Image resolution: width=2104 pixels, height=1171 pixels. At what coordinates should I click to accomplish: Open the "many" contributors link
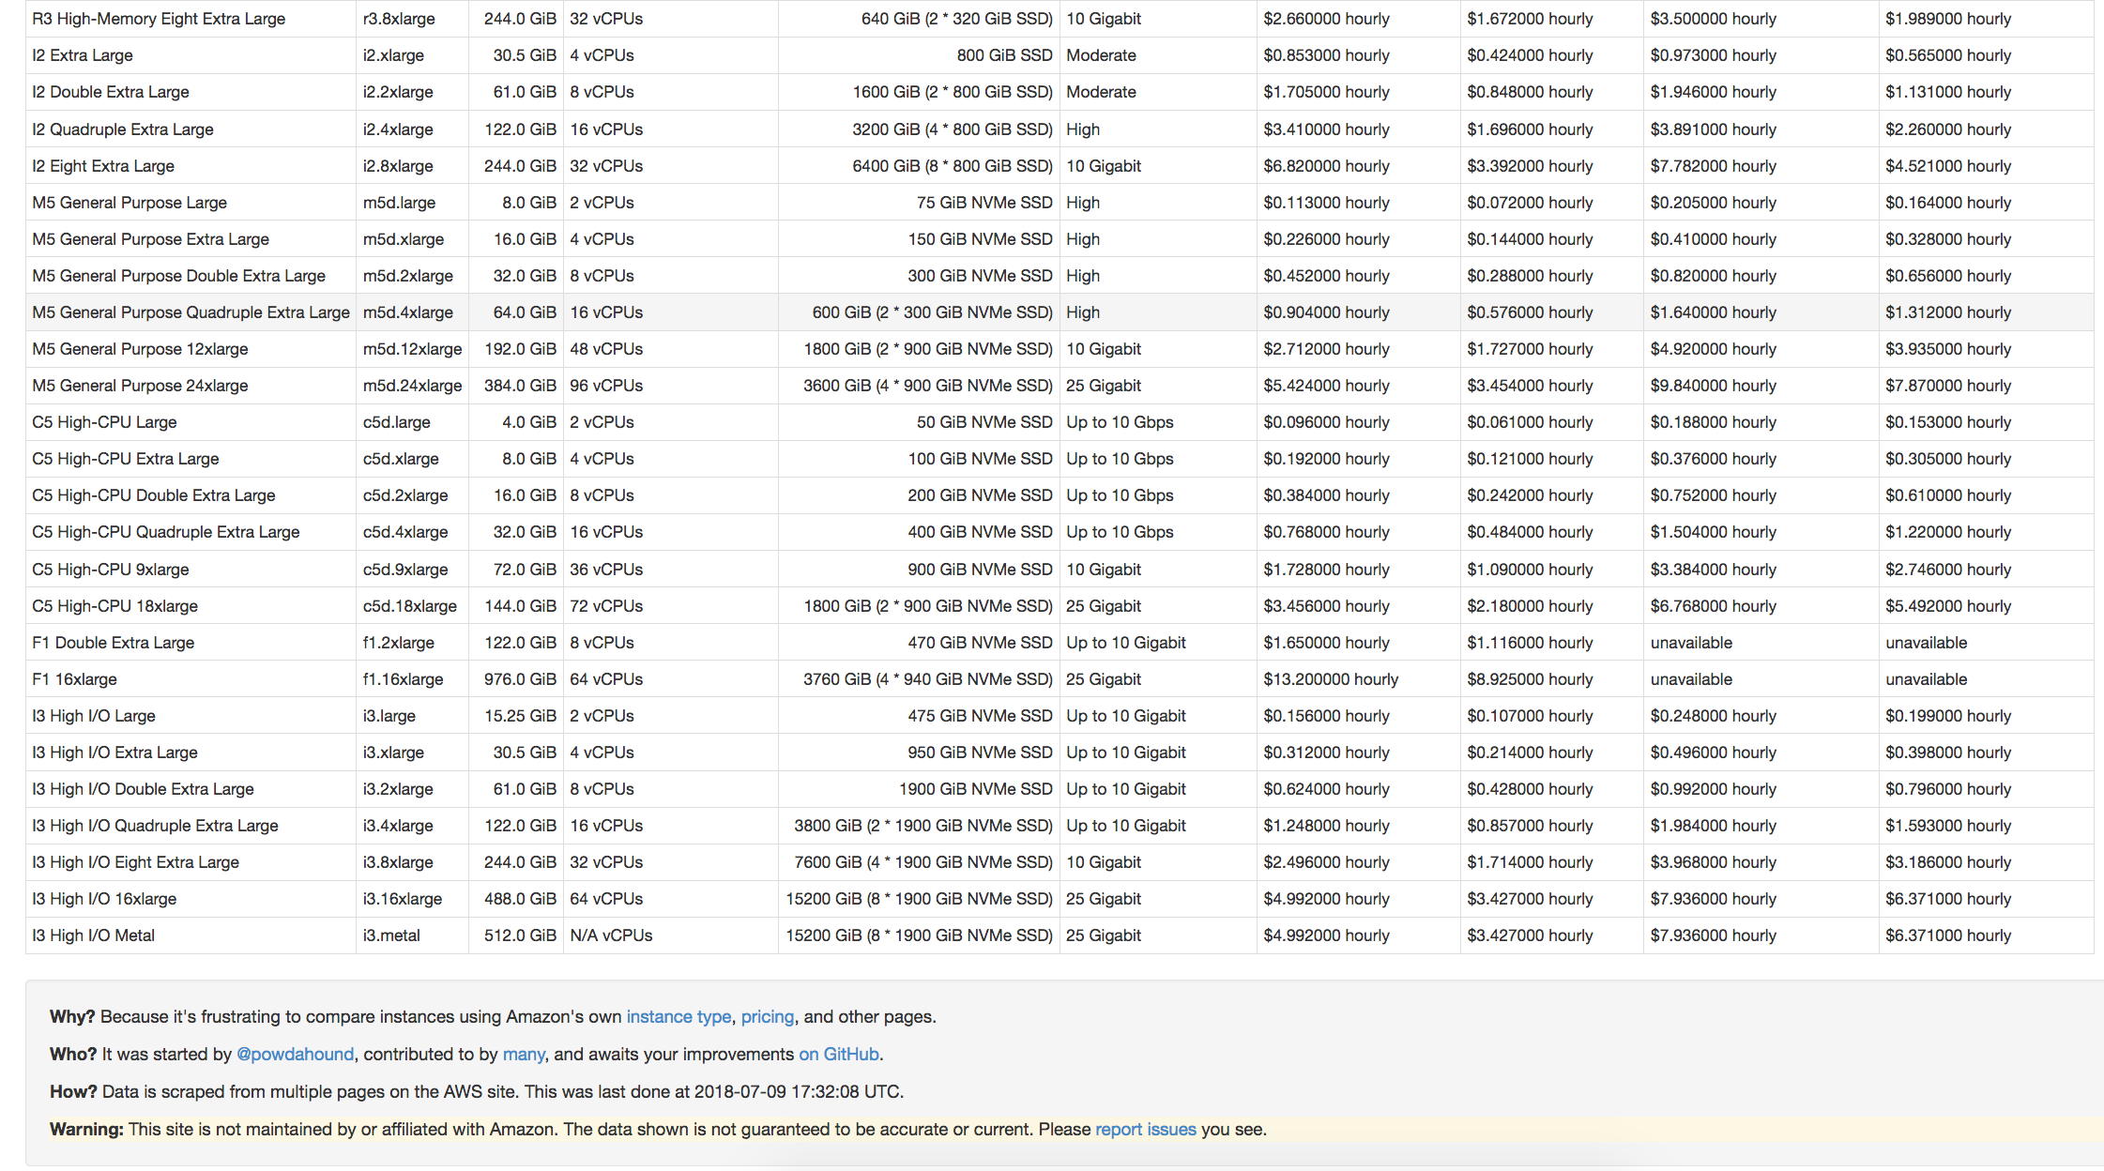tap(523, 1054)
